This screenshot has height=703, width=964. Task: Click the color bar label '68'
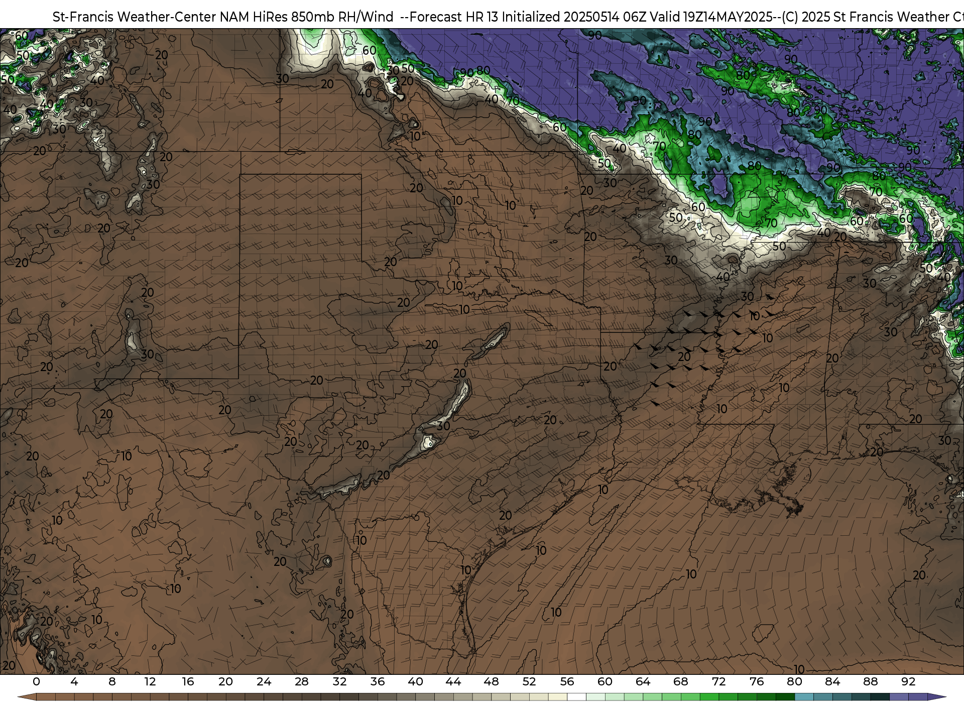(681, 682)
